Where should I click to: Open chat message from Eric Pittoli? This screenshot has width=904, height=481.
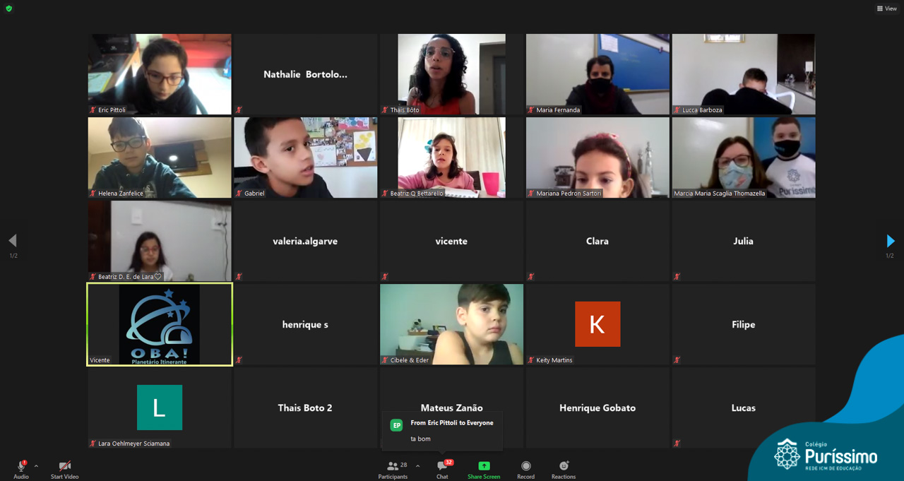[x=442, y=431]
